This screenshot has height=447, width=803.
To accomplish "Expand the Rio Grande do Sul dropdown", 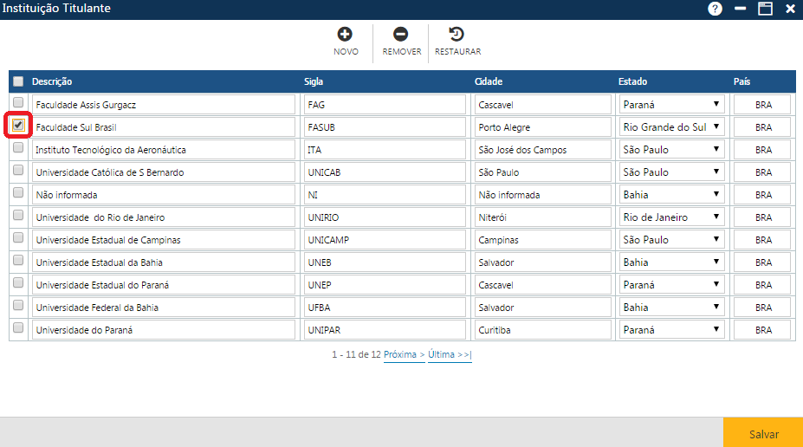I will tap(671, 126).
